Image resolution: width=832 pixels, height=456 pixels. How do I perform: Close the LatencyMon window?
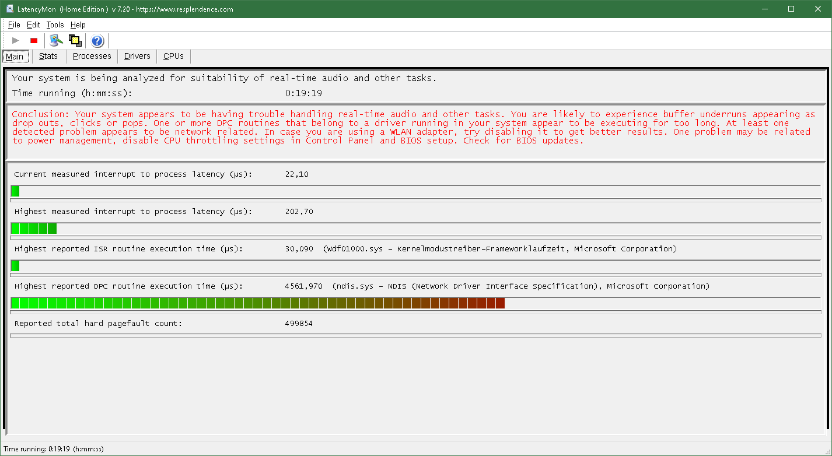818,9
